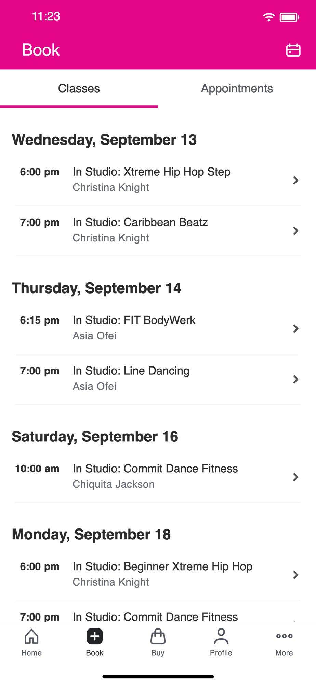Open Saturday 10:00 am Commit Dance Fitness chevron
Screen dimensions: 316x685
tap(296, 477)
